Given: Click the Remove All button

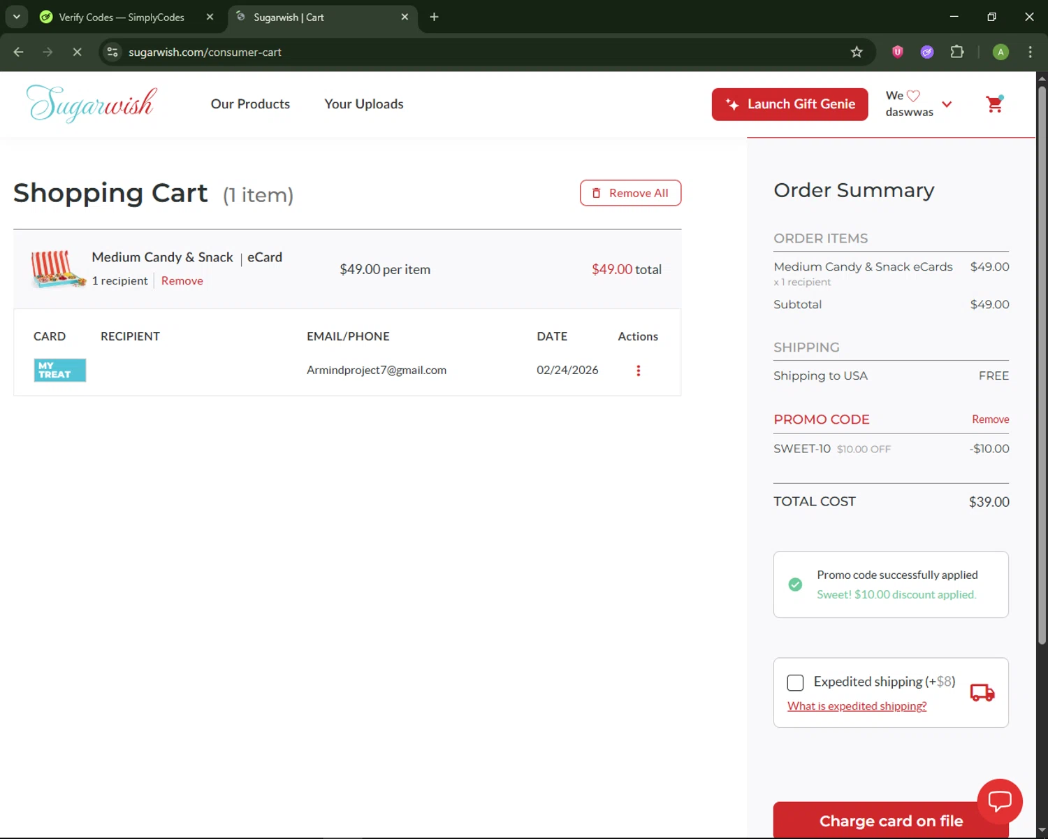Looking at the screenshot, I should coord(630,193).
